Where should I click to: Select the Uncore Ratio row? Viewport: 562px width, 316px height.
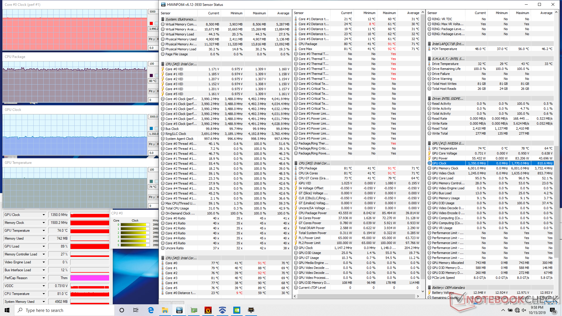point(225,248)
